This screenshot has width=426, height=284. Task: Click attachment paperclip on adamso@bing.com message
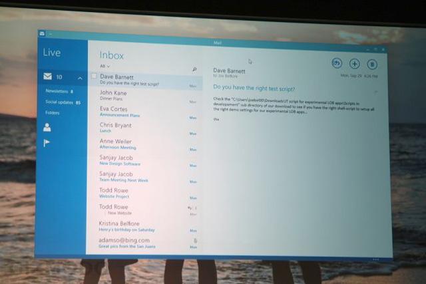tap(195, 241)
